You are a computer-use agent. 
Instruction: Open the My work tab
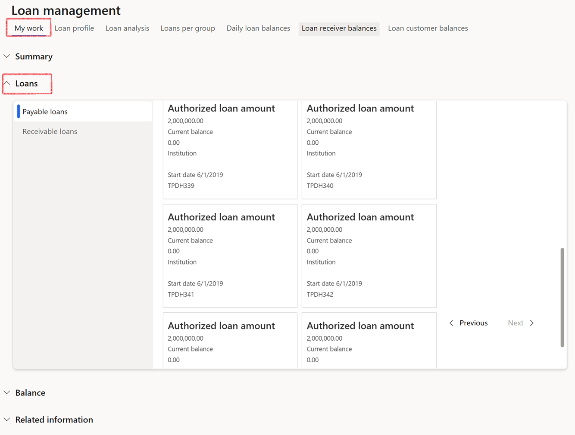click(28, 28)
